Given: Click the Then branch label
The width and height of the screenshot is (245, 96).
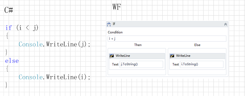Looking at the screenshot, I should pos(138,45).
